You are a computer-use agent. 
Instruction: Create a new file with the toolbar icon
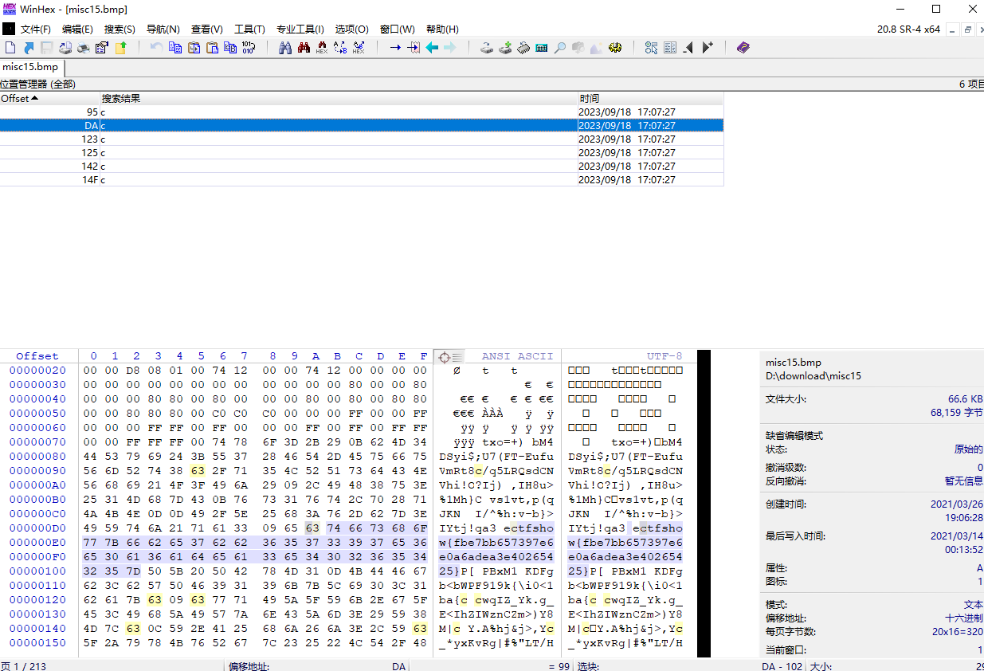tap(9, 48)
